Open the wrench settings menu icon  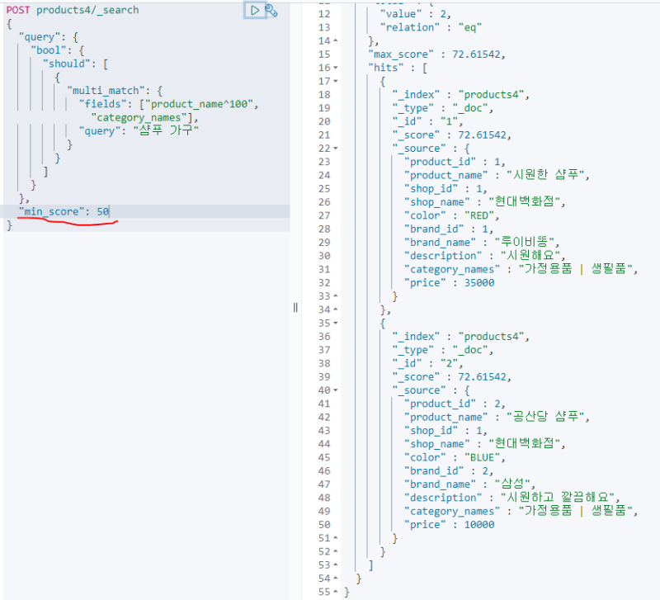[x=271, y=10]
